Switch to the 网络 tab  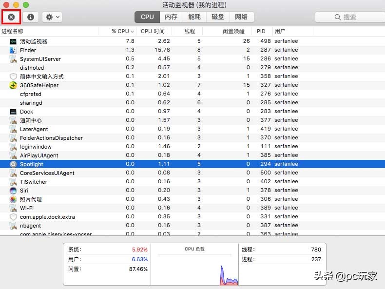point(241,17)
